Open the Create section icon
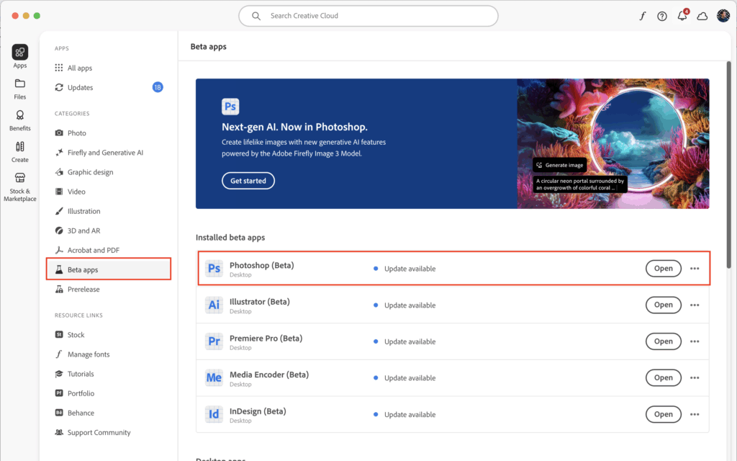737x461 pixels. (x=19, y=147)
